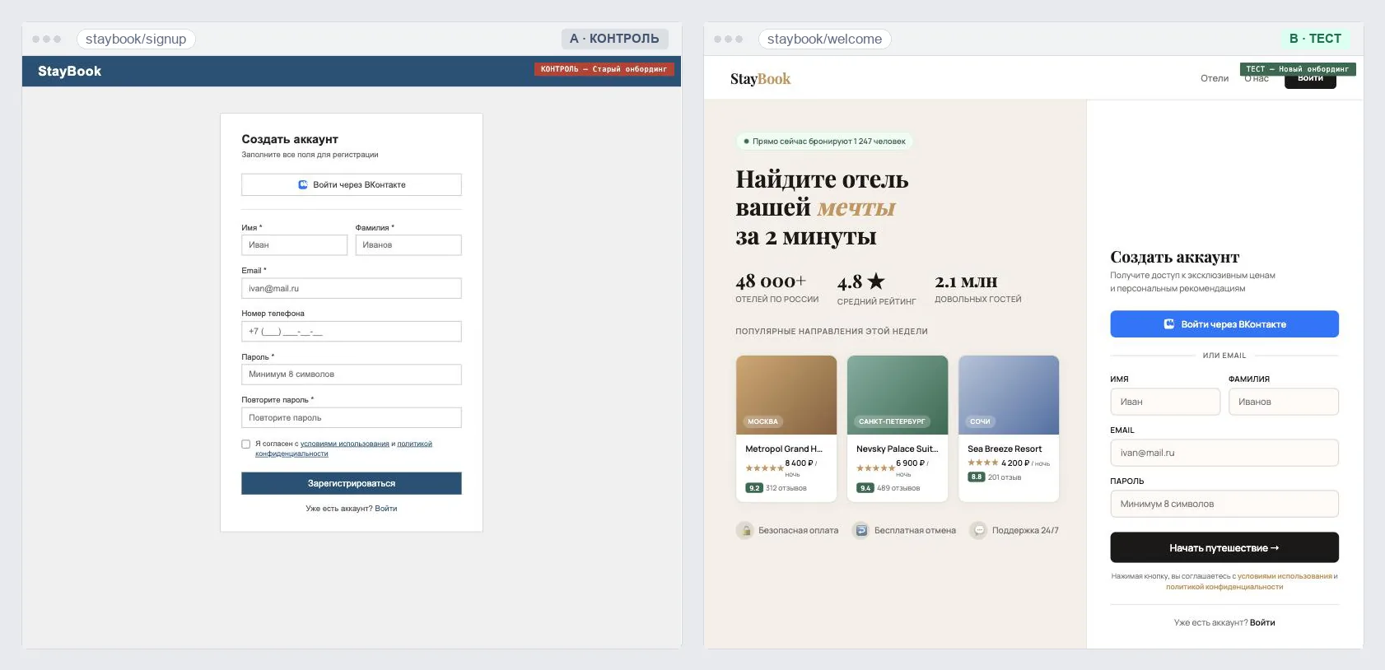Click Войти через ВКонтакте in the control signup form
The width and height of the screenshot is (1385, 670).
(352, 184)
